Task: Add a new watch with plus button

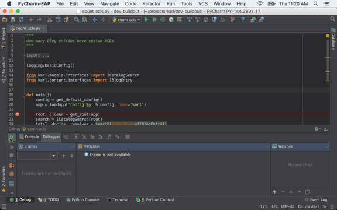Action: [x=274, y=192]
